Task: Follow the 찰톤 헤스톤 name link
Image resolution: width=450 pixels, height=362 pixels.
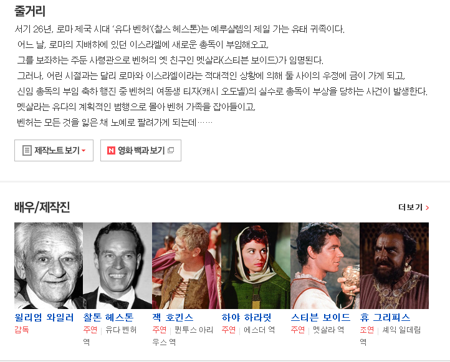Action: [108, 318]
